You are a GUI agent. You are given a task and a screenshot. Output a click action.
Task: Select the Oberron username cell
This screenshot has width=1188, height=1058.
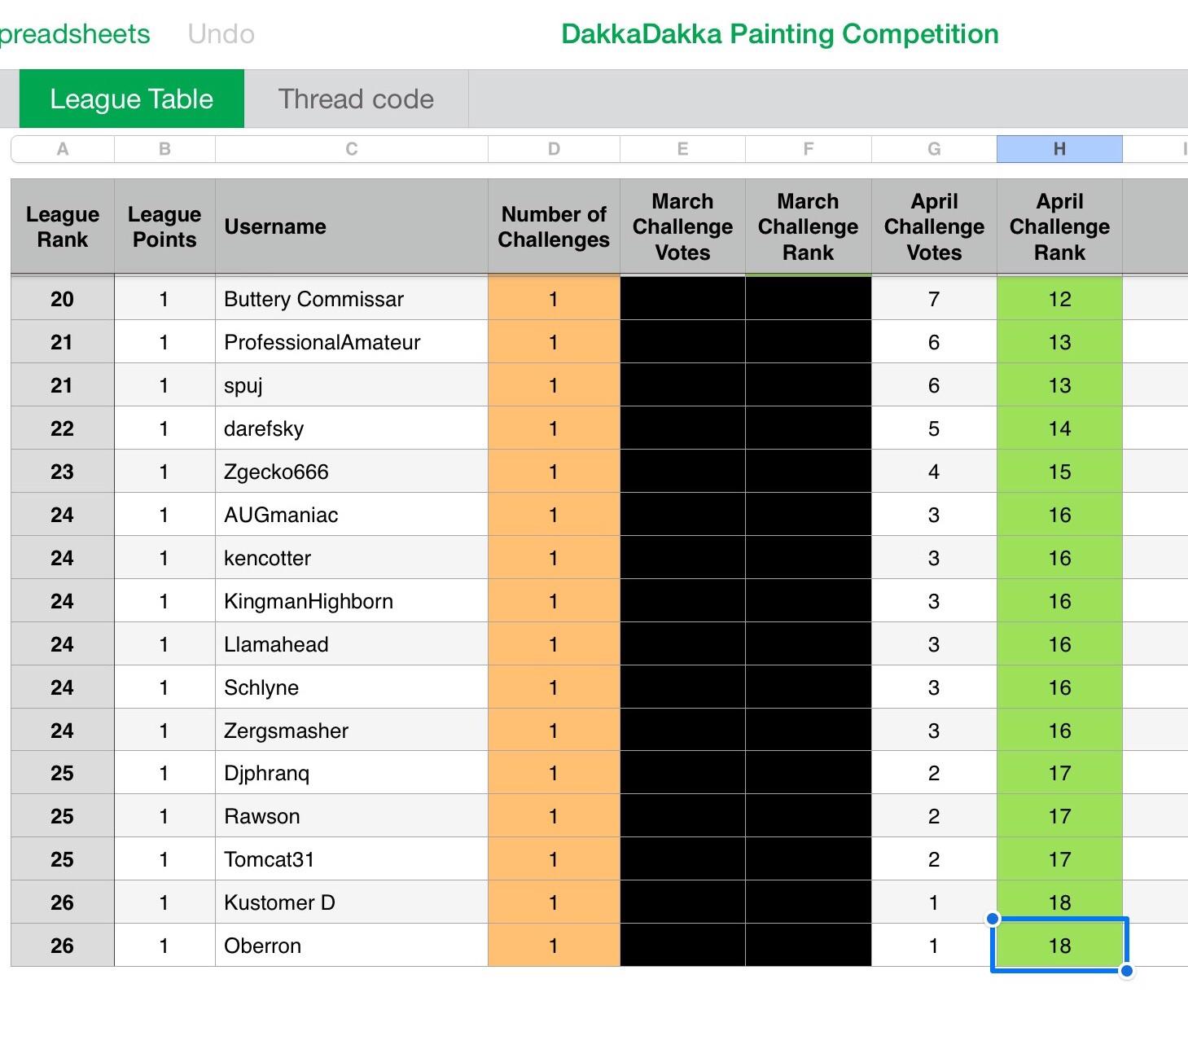(351, 946)
